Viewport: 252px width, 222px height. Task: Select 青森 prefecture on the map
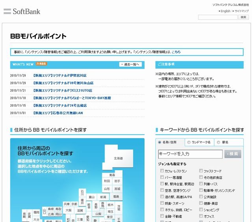tap(112, 175)
